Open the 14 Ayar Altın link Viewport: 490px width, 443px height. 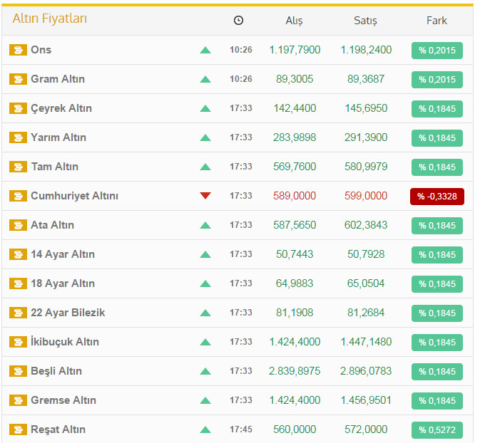63,254
